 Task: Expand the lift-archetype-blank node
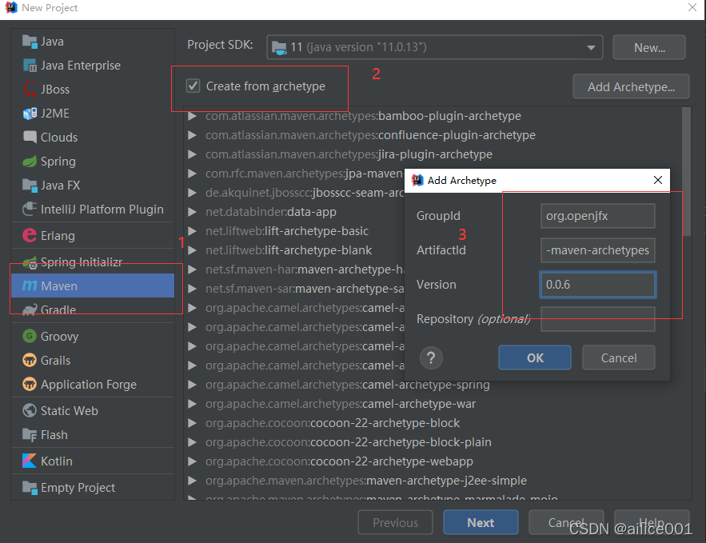click(x=192, y=250)
